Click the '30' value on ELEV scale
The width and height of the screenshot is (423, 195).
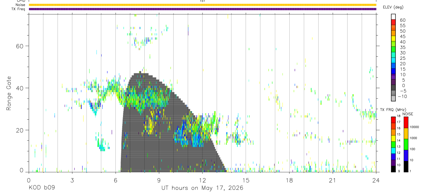click(402, 53)
